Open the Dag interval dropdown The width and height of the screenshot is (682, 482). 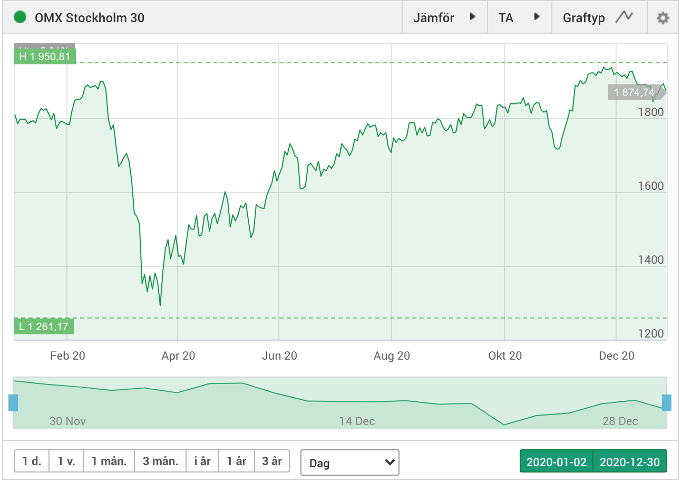[x=350, y=462]
